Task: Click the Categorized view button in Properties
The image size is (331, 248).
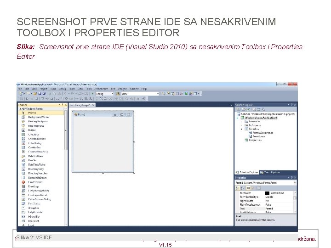Action: point(238,188)
